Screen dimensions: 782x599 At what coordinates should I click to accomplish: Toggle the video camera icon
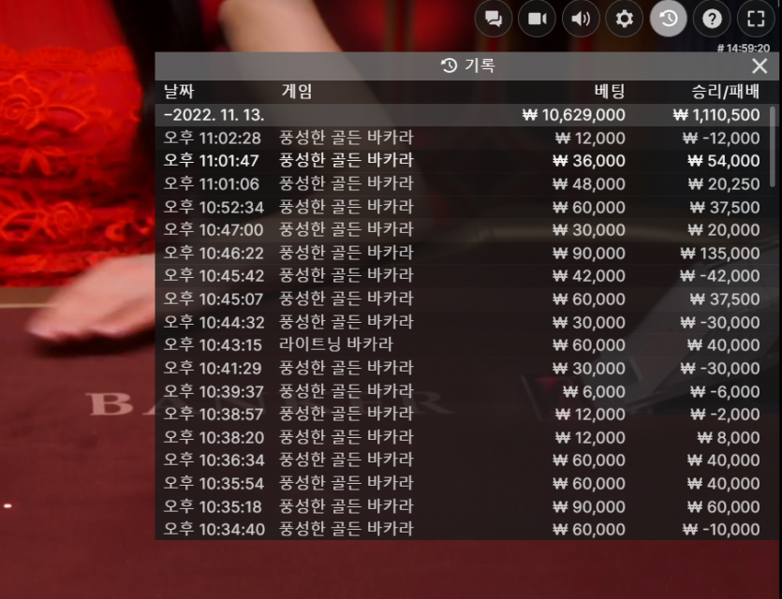click(538, 19)
